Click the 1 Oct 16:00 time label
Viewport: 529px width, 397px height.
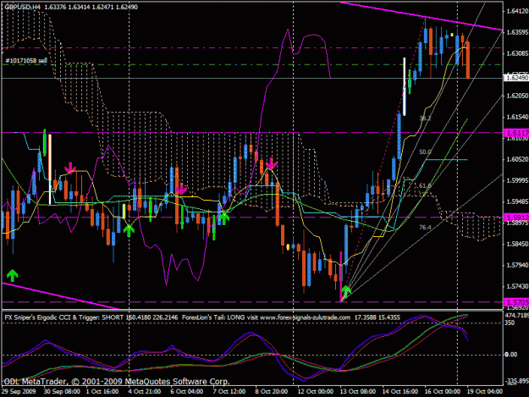(102, 392)
